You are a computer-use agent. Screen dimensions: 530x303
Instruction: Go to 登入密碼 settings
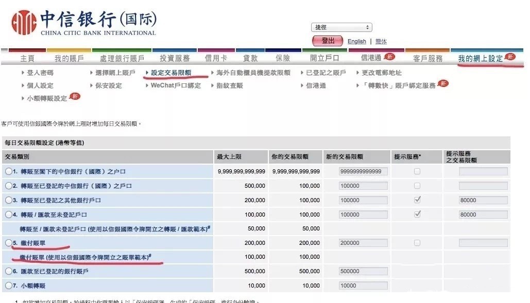point(40,73)
